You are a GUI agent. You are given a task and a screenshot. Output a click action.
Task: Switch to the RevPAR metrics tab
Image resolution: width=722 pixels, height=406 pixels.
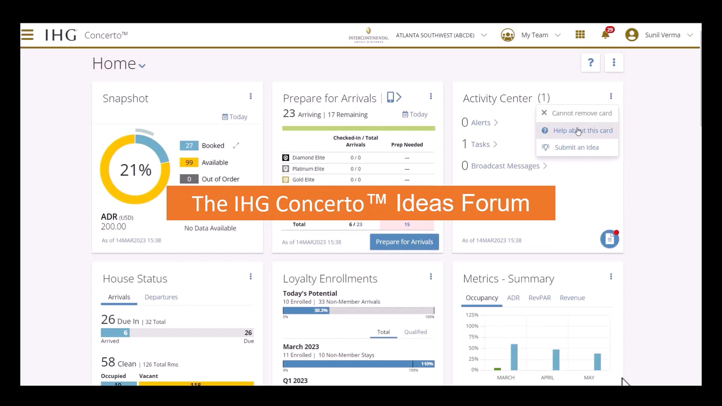point(539,298)
